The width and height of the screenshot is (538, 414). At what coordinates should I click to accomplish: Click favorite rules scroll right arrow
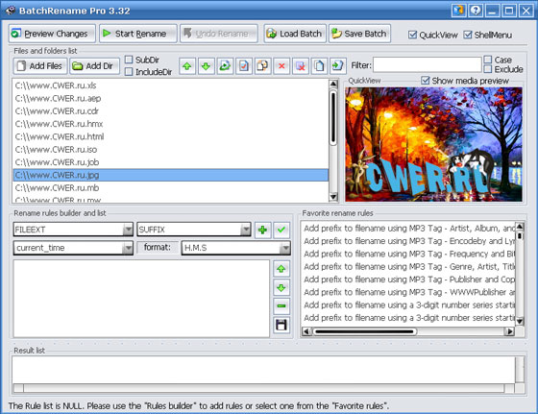(x=510, y=331)
